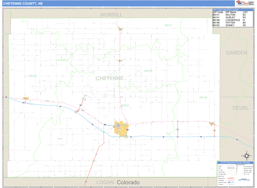Select the 69149 LODGEPOLE row in index
257x188 pixels.
[230, 20]
